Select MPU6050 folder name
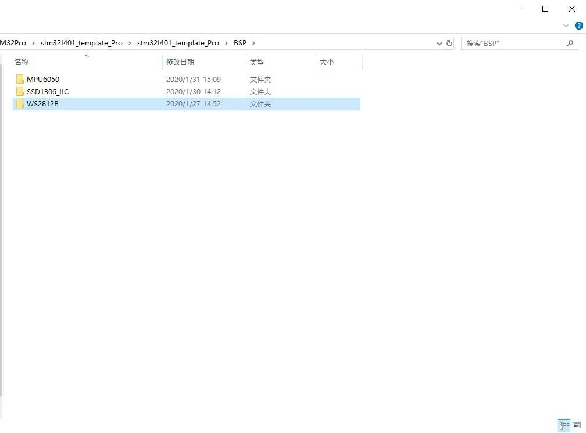Screen dimensions: 586x433 click(x=43, y=79)
